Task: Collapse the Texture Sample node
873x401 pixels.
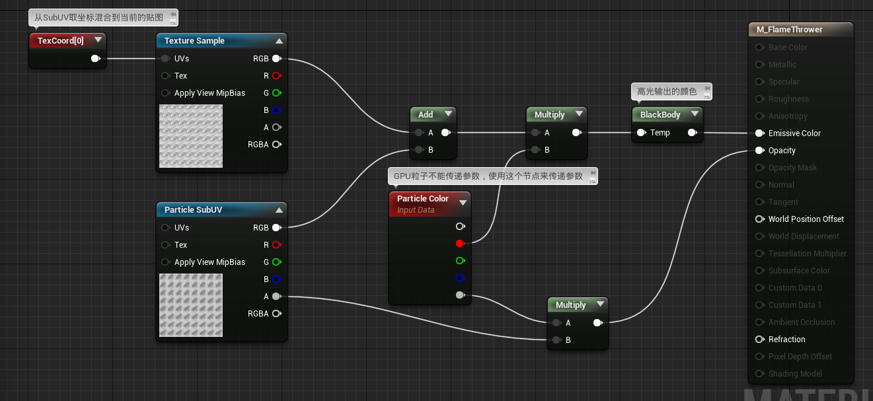Action: point(280,40)
